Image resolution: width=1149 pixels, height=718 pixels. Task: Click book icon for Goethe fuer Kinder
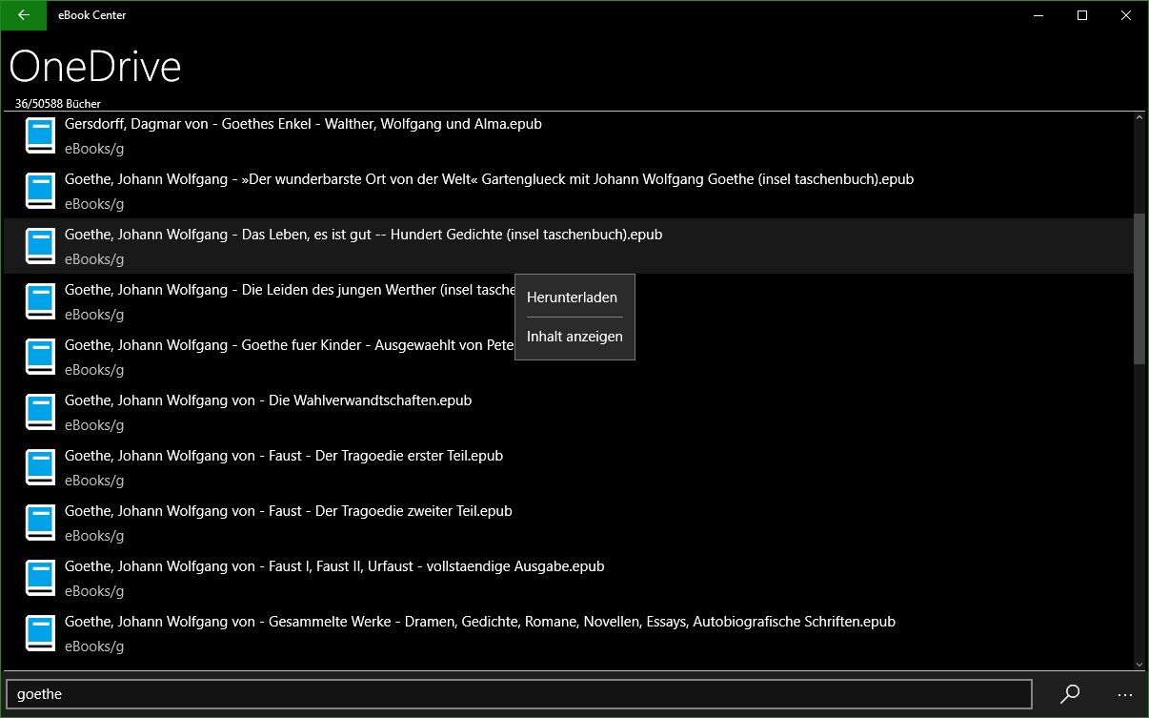tap(40, 357)
